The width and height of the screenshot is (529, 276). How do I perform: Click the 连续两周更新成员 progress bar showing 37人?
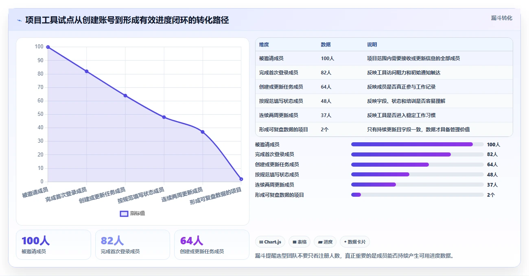point(418,185)
